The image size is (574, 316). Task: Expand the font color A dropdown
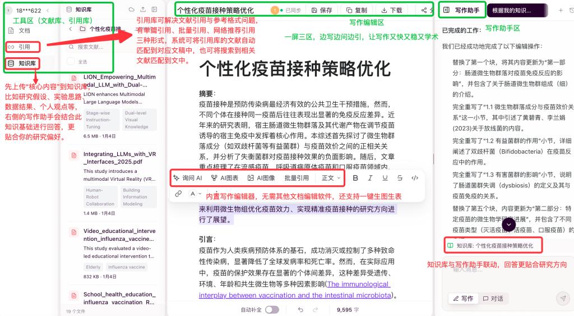pyautogui.click(x=195, y=194)
